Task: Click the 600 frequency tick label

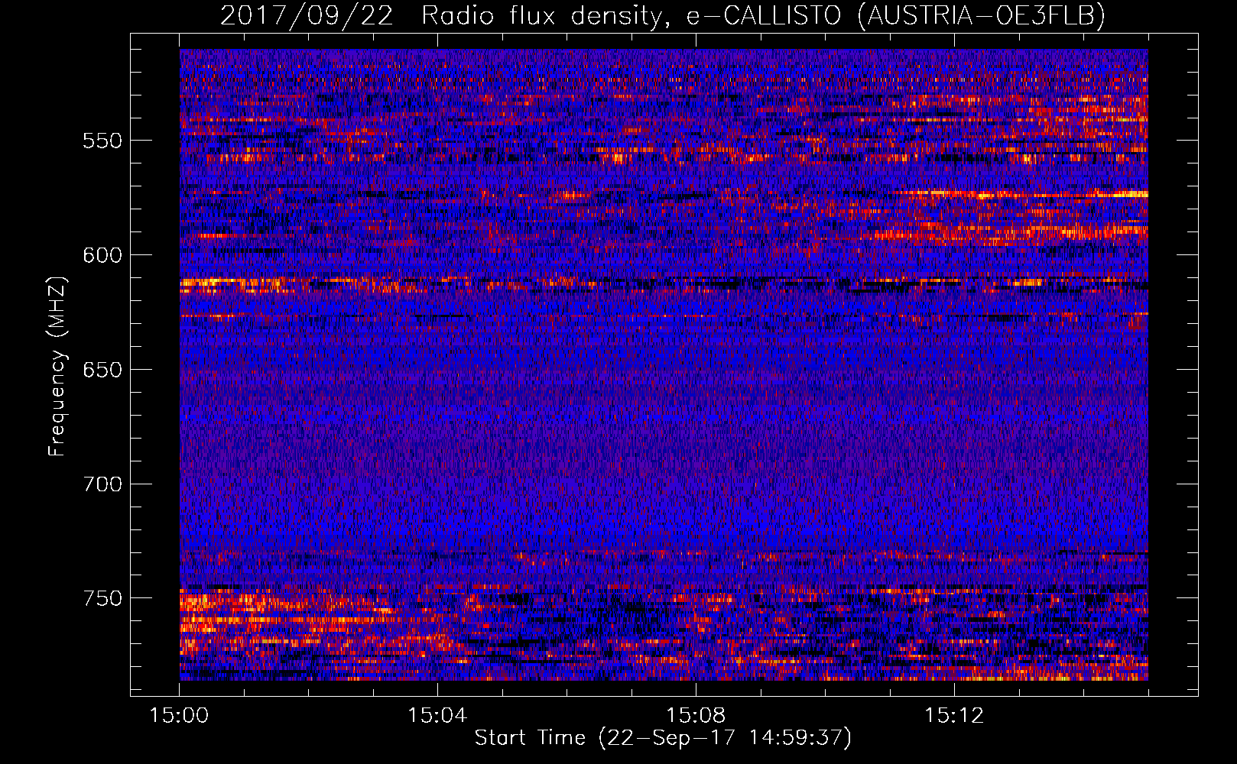Action: click(x=102, y=255)
